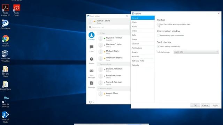223x125 pixels.
Task: Select Notifications in Options list
Action: point(143,48)
